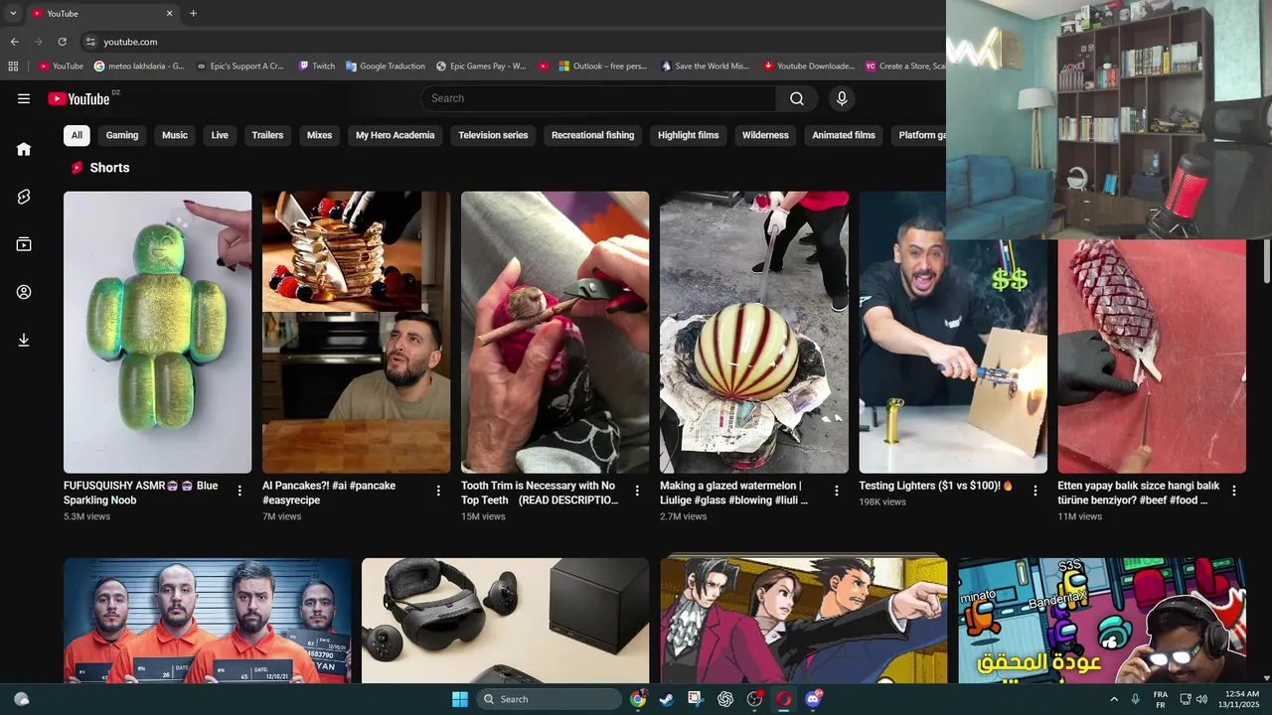1272x715 pixels.
Task: Open Downloads in the left sidebar
Action: pyautogui.click(x=24, y=340)
